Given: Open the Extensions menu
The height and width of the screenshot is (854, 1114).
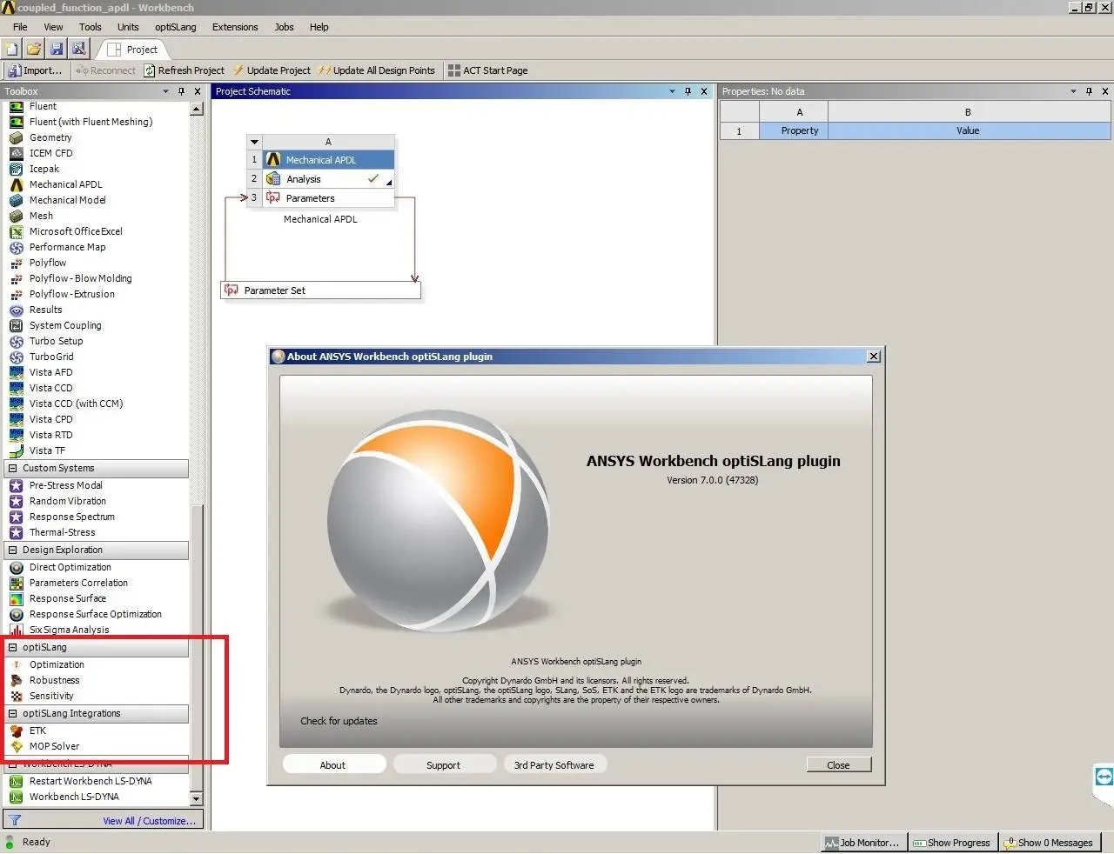Looking at the screenshot, I should tap(235, 27).
